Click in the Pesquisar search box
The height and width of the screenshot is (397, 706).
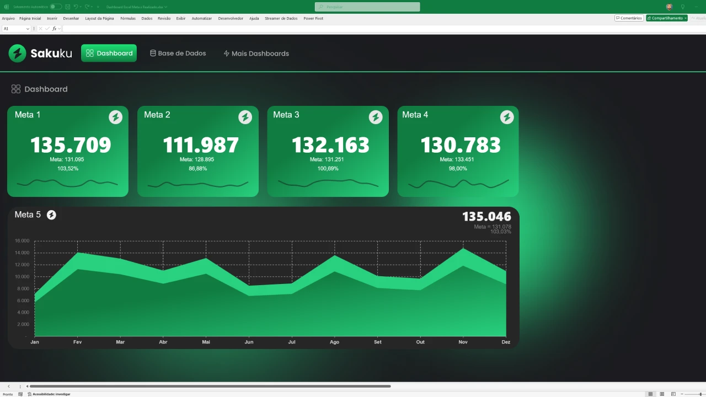367,7
